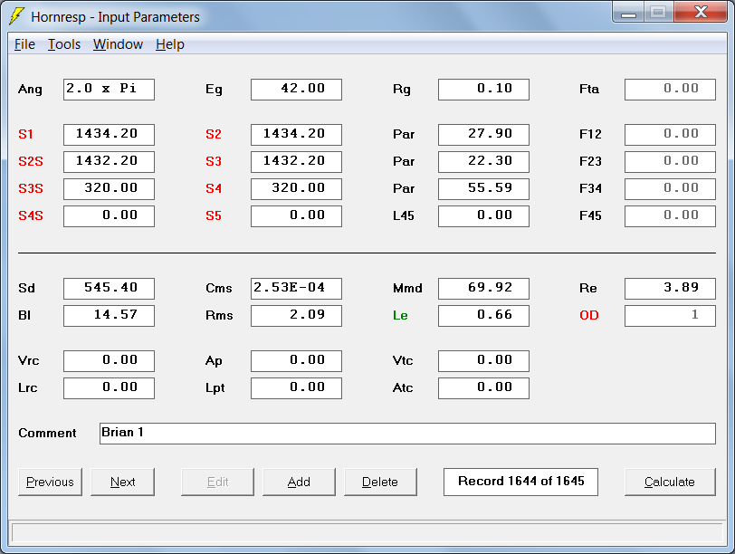Viewport: 735px width, 554px height.
Task: Click the F23 field
Action: (x=671, y=162)
